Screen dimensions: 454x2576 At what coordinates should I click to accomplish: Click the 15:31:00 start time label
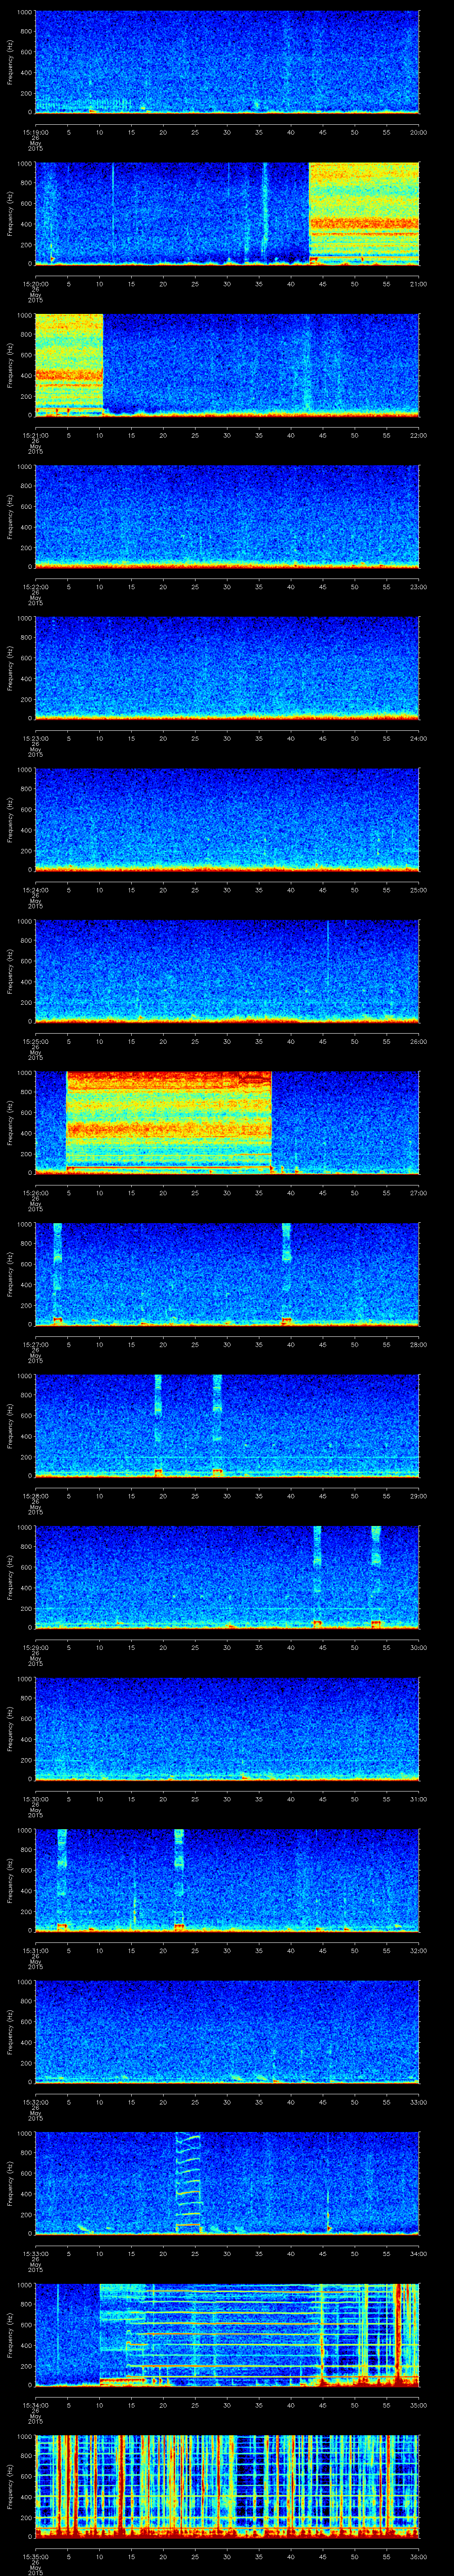pos(35,1950)
